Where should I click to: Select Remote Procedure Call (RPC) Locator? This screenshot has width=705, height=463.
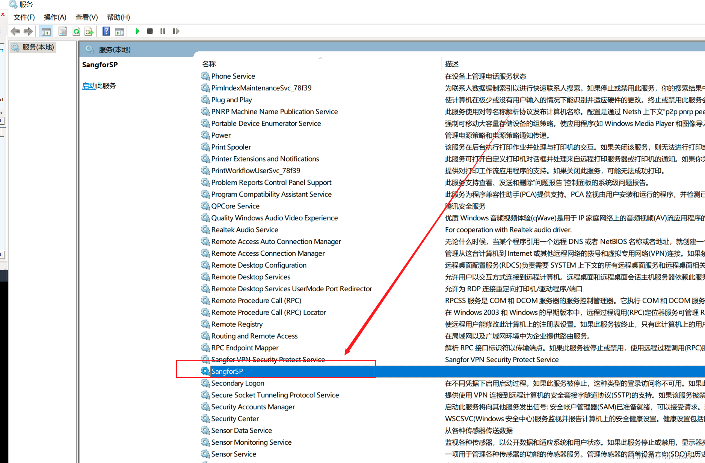269,312
